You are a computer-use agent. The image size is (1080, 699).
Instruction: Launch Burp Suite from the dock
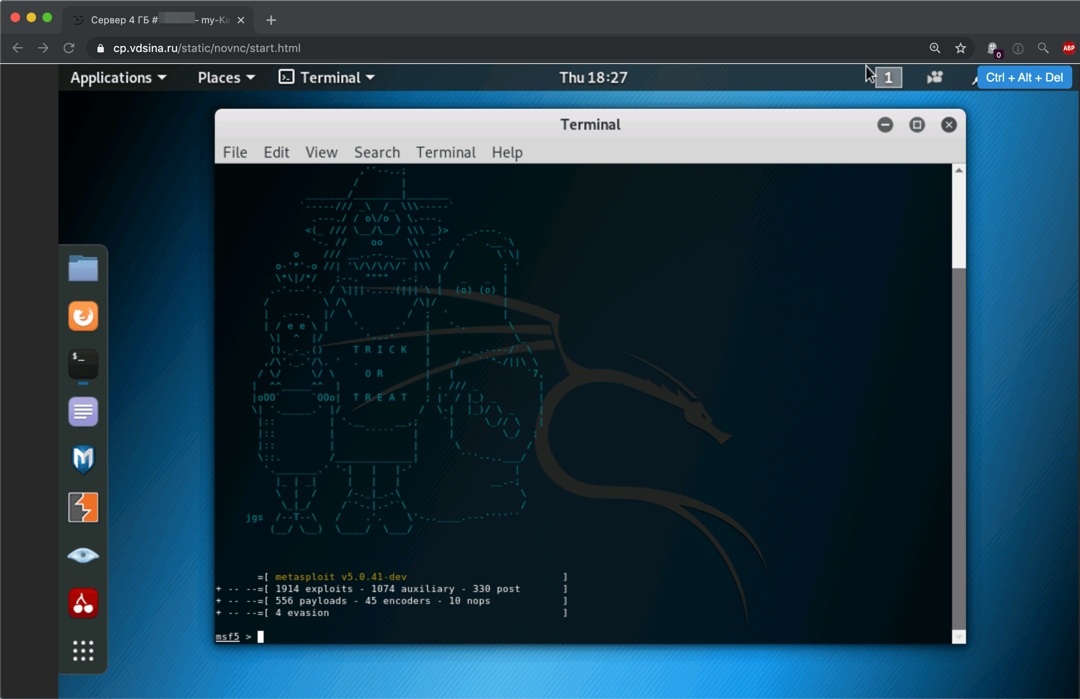pyautogui.click(x=83, y=507)
